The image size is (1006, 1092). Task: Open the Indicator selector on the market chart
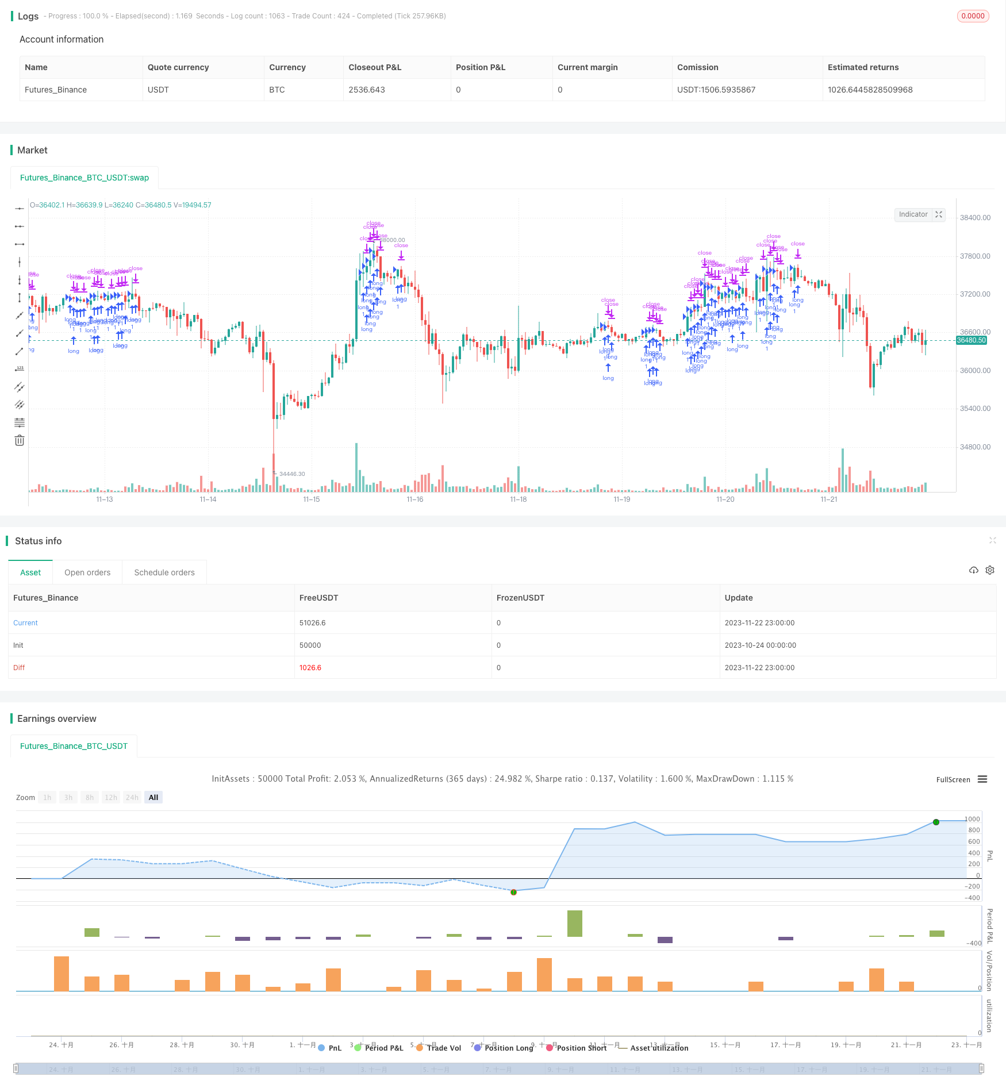tap(913, 214)
